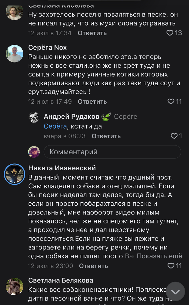This screenshot has height=305, width=189.
Task: Tap the Андрей Рудаков author name
Action: pos(71,117)
